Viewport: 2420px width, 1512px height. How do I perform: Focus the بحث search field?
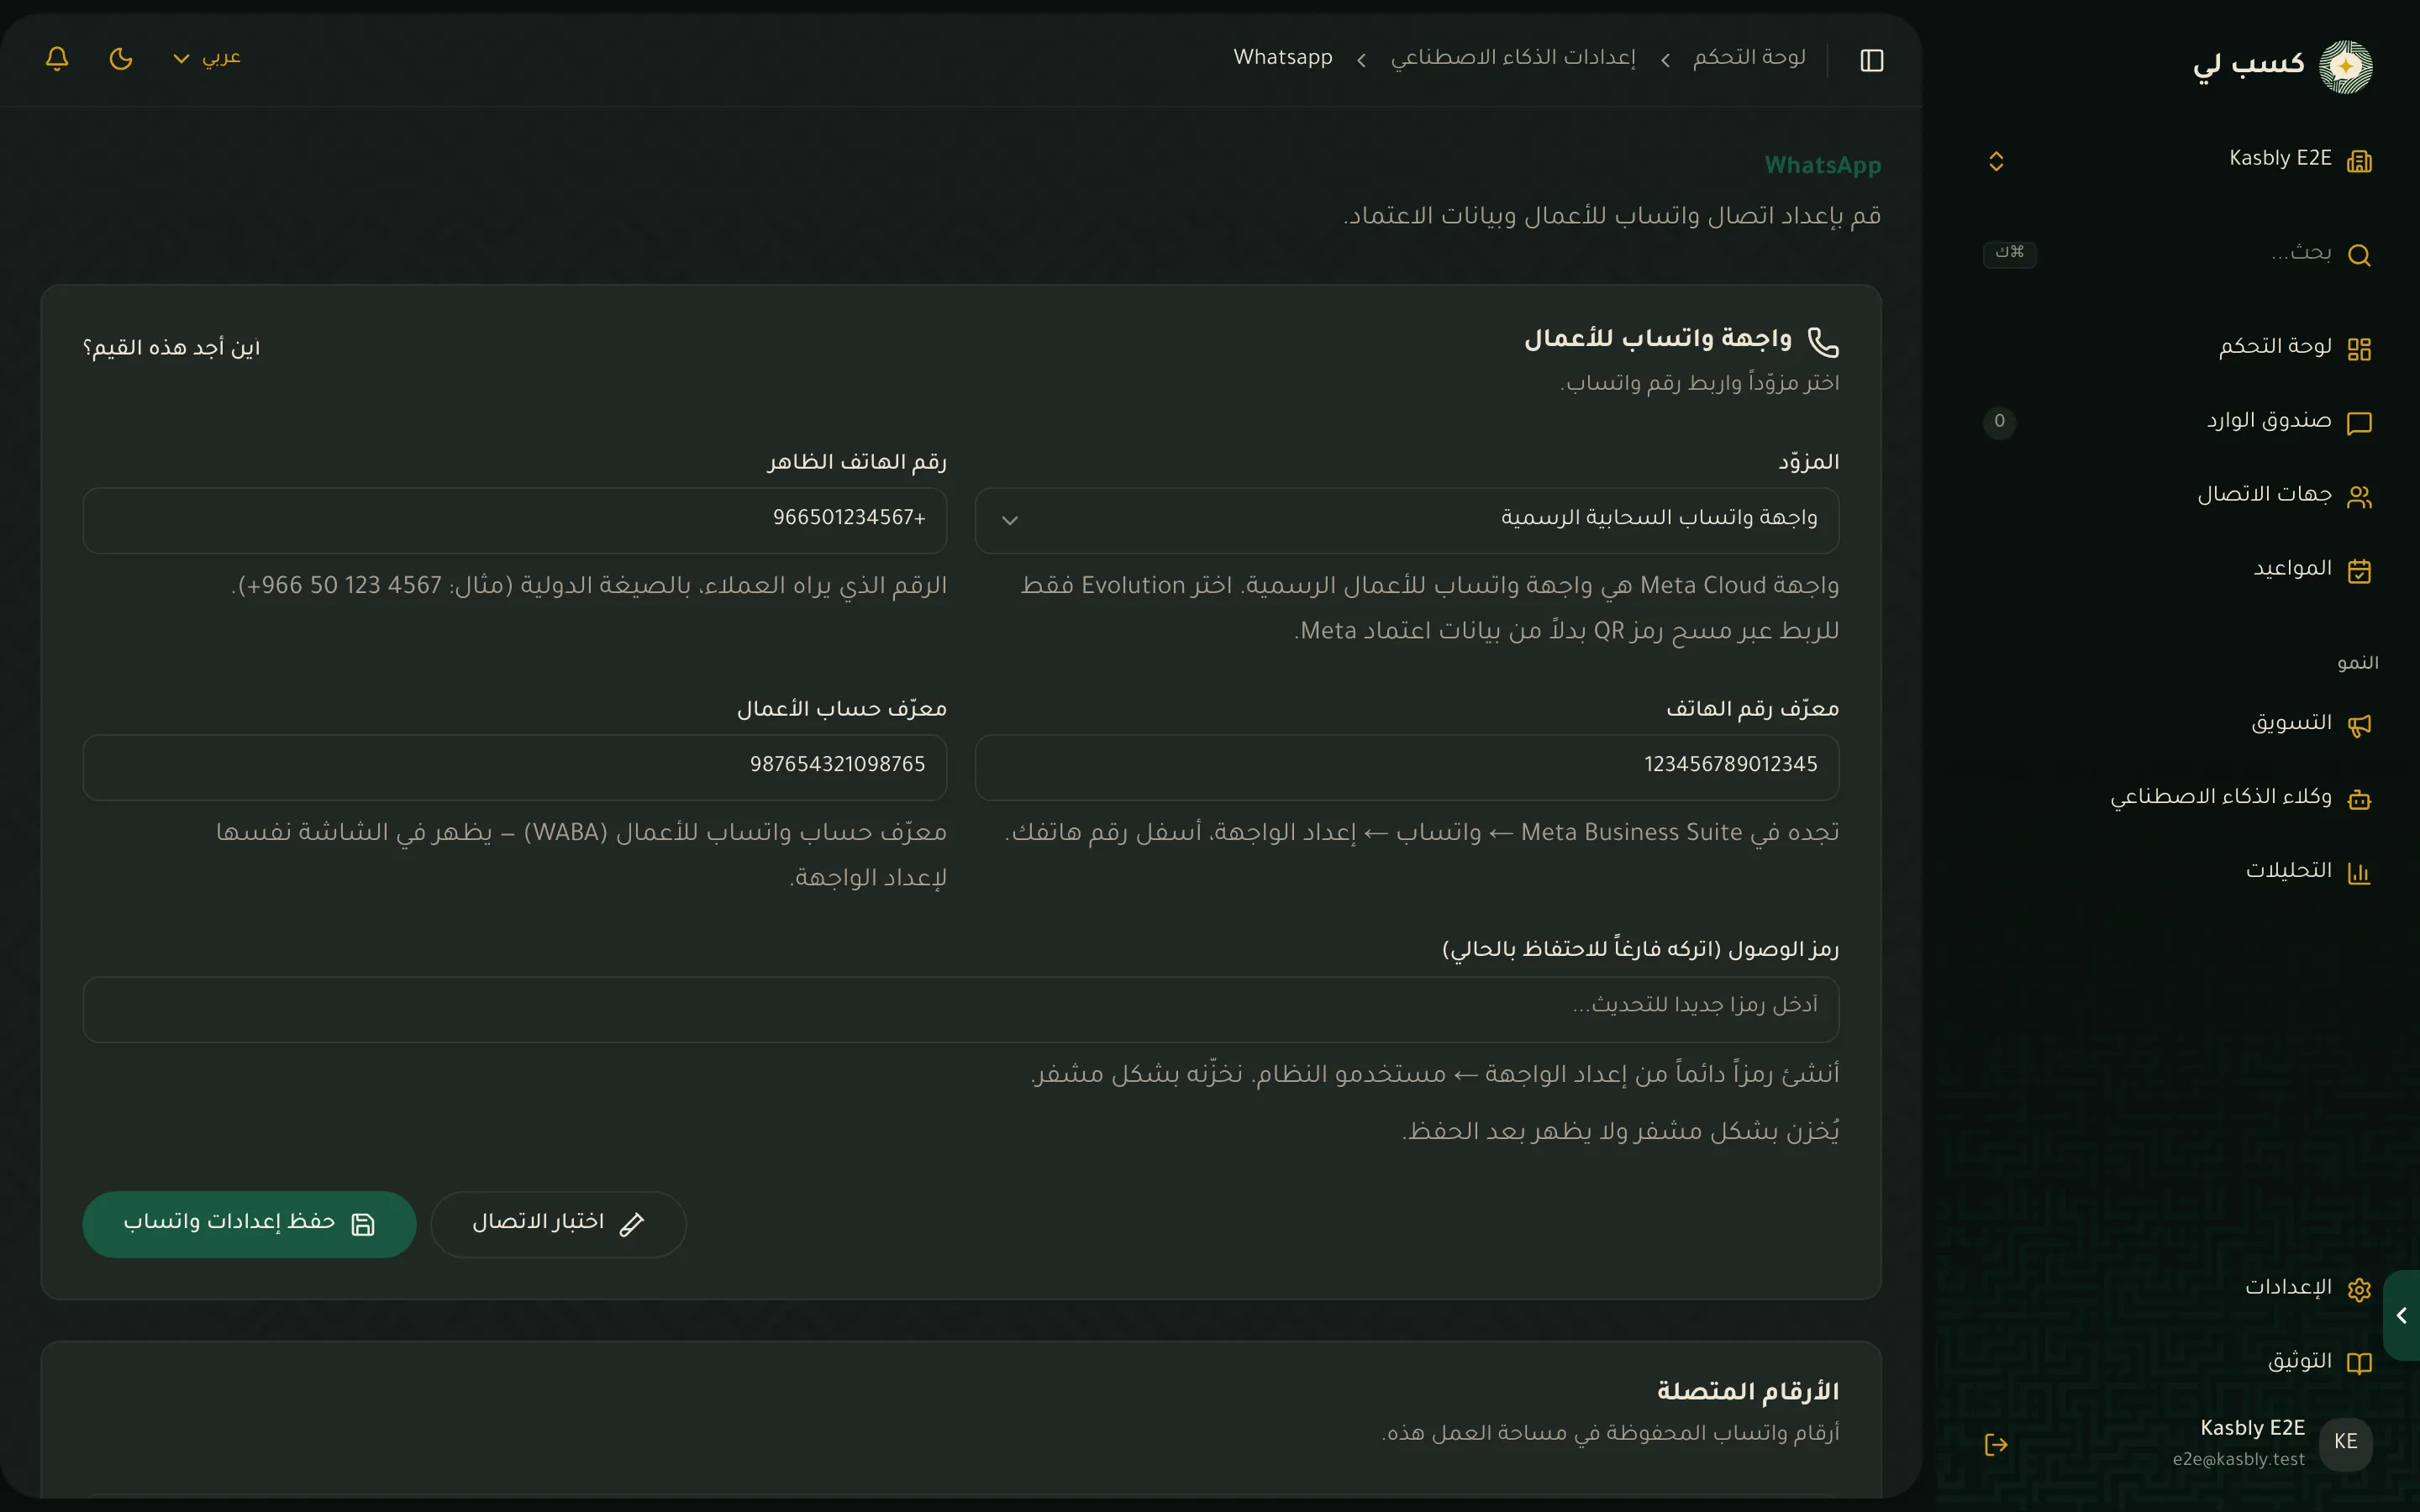click(2178, 254)
